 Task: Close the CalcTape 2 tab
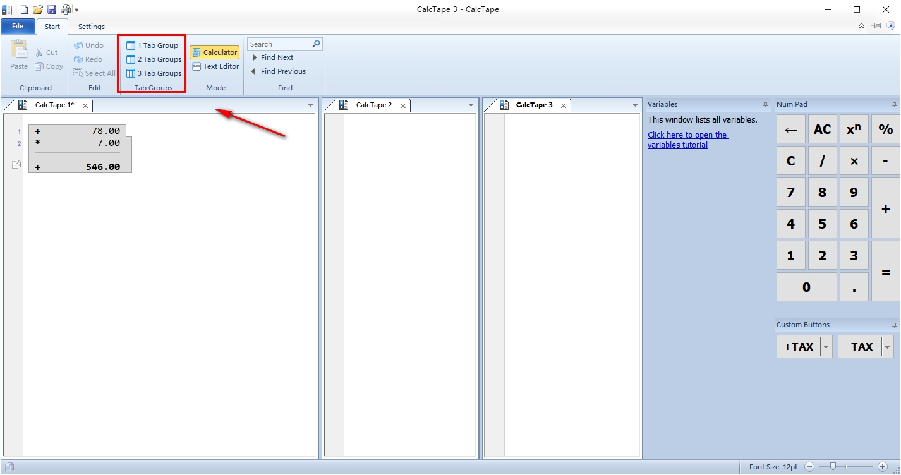[x=403, y=105]
